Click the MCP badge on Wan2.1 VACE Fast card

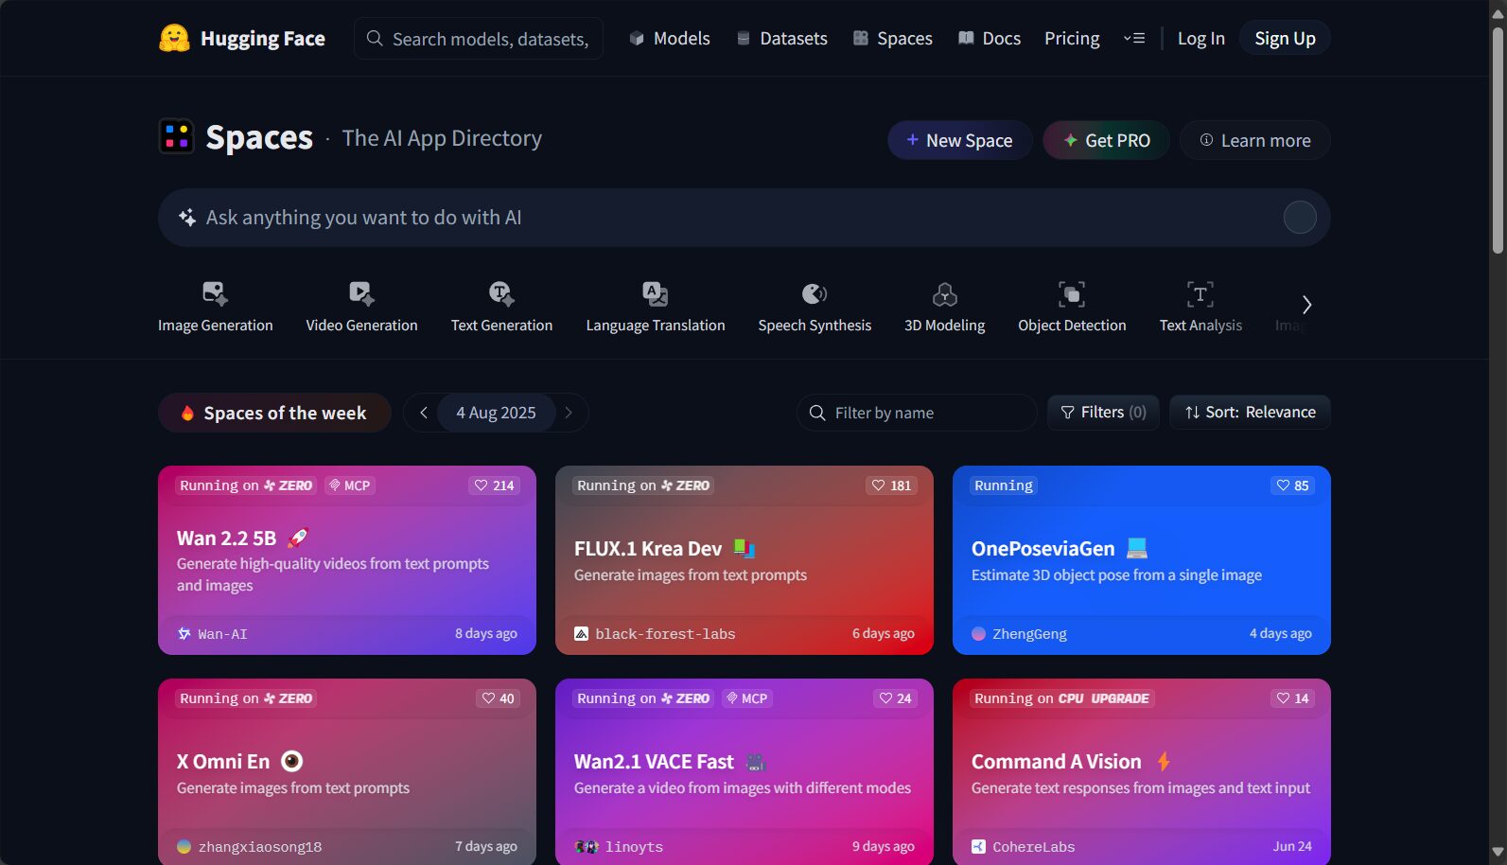pos(746,698)
